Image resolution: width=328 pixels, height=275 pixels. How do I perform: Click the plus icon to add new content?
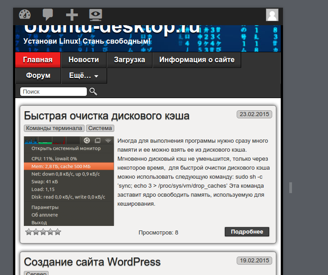72,15
